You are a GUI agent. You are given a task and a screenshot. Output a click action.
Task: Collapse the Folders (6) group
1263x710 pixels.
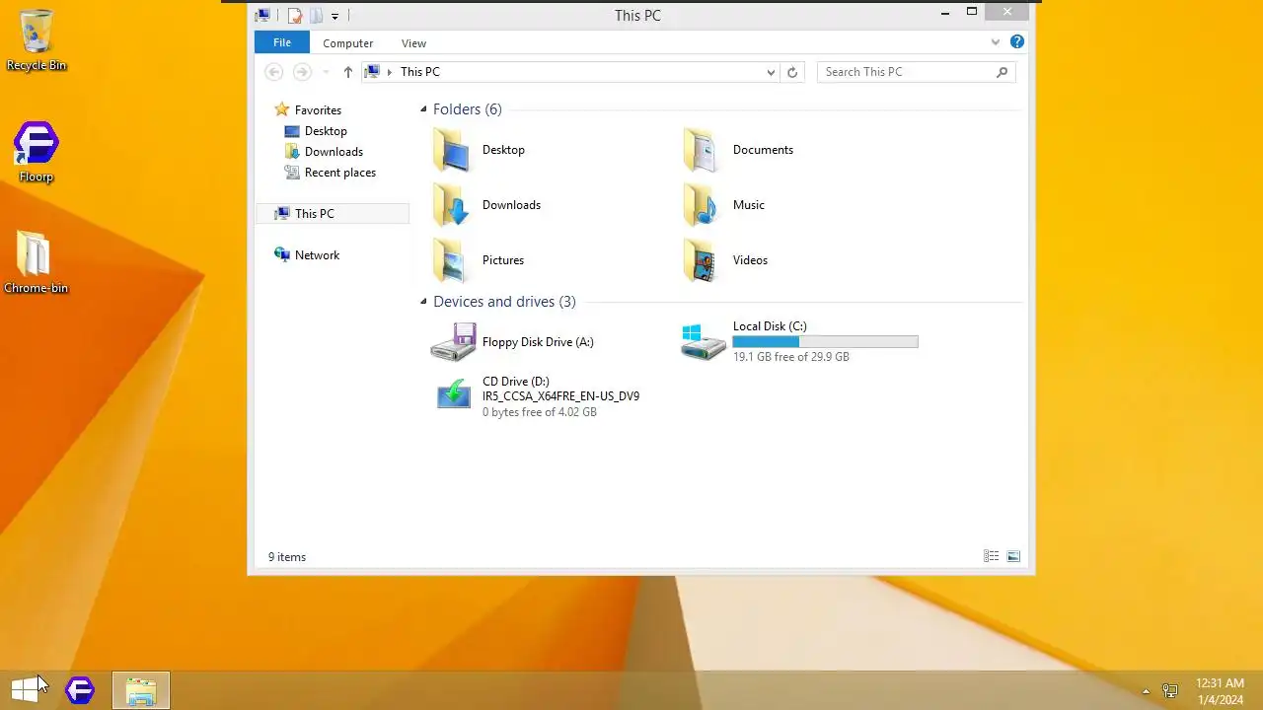[423, 109]
